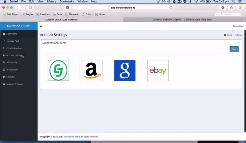Screen dimensions: 246x143
Task: Click the date and time display
Action: 221,2
